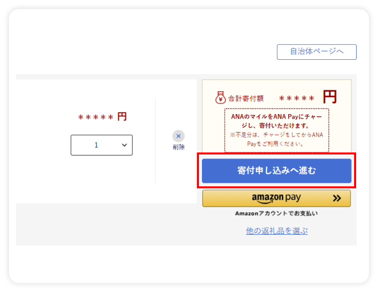This screenshot has height=292, width=378.
Task: Click the yen money bag icon
Action: pos(220,97)
